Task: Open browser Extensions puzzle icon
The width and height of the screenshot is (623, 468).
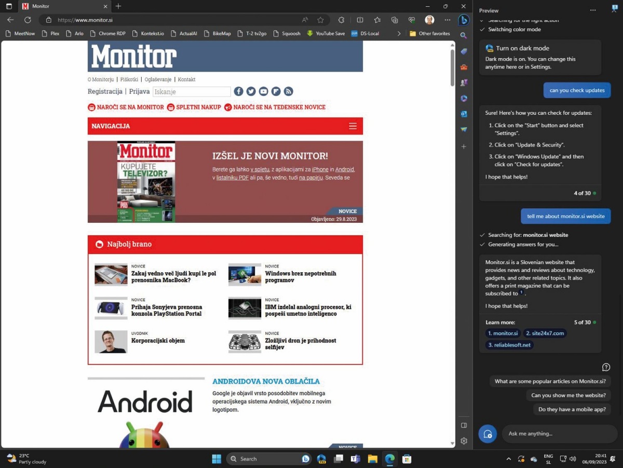Action: pyautogui.click(x=341, y=20)
